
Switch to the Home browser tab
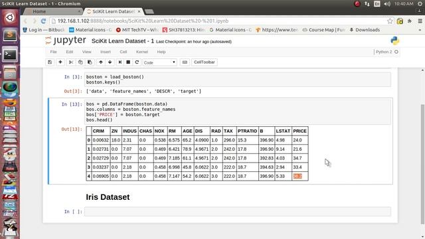(53, 11)
